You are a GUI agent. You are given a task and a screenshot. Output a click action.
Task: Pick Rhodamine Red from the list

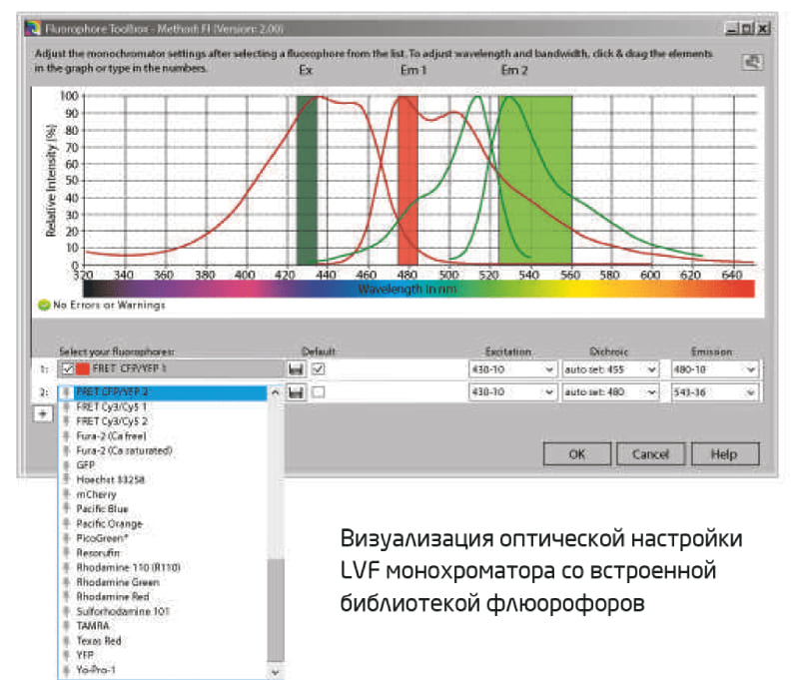click(x=163, y=596)
